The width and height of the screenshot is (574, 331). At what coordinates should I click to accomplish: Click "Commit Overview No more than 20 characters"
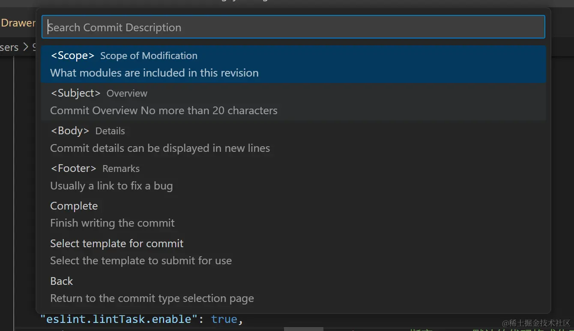[x=164, y=111]
